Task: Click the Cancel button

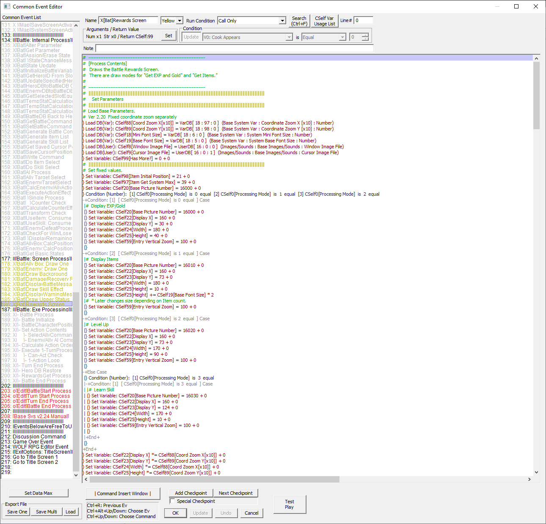Action: pyautogui.click(x=251, y=513)
